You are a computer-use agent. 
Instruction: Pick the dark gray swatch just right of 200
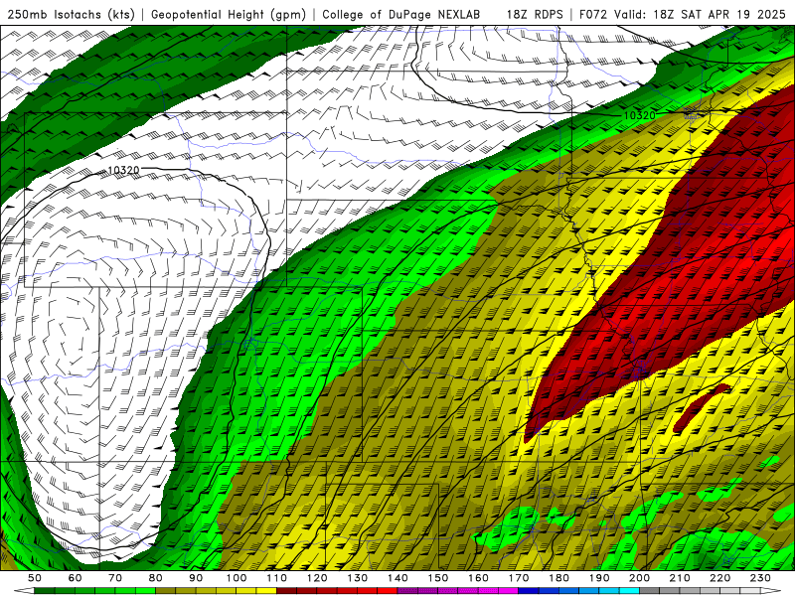coord(650,591)
